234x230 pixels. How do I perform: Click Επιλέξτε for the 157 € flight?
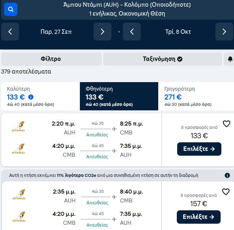199,217
